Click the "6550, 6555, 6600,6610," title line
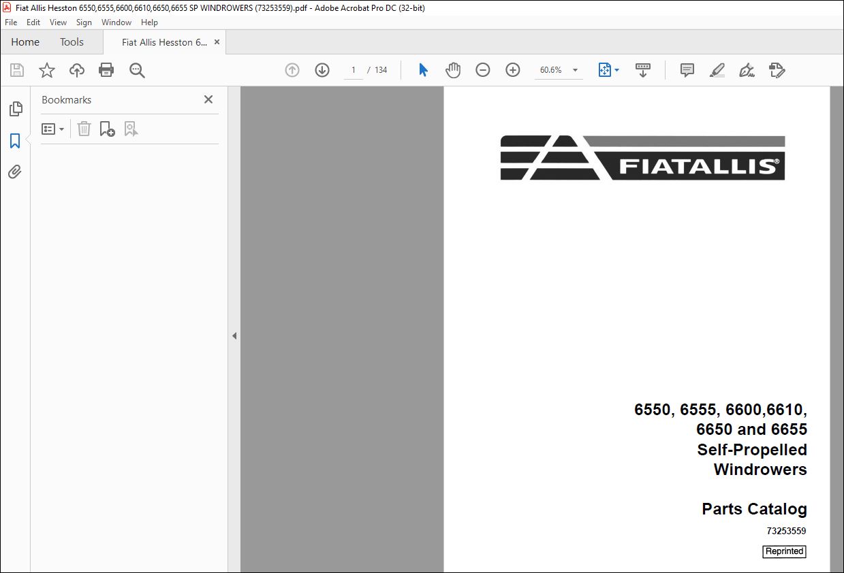Viewport: 844px width, 573px height. tap(721, 410)
